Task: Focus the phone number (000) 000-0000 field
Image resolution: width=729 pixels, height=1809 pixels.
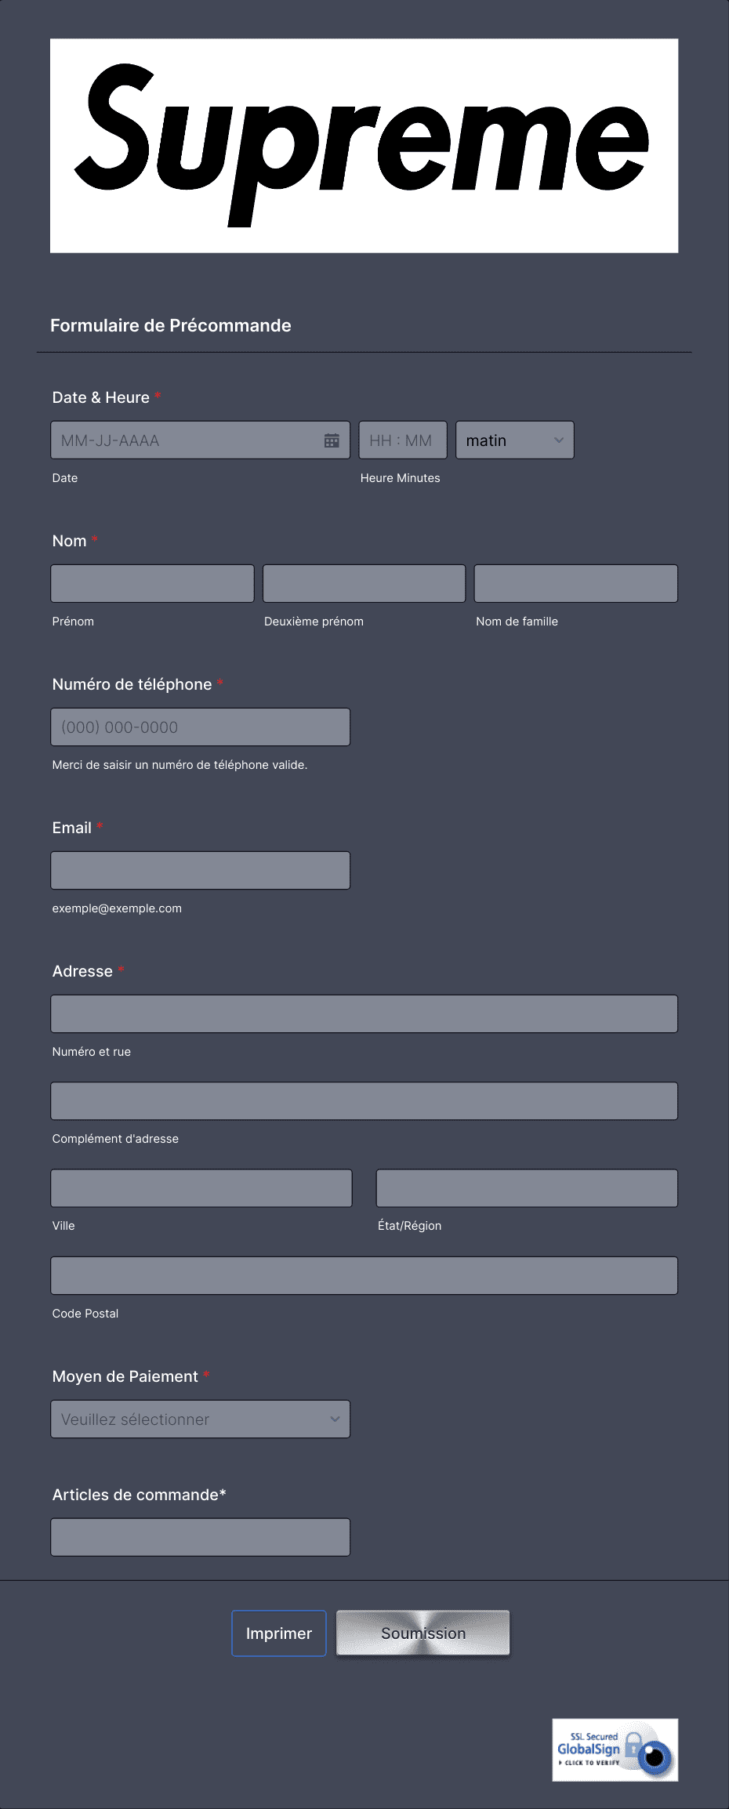Action: coord(201,727)
